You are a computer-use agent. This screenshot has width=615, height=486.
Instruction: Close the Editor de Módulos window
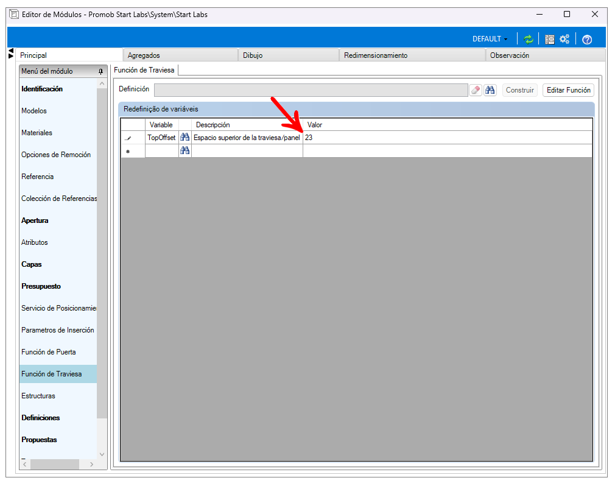pos(595,15)
